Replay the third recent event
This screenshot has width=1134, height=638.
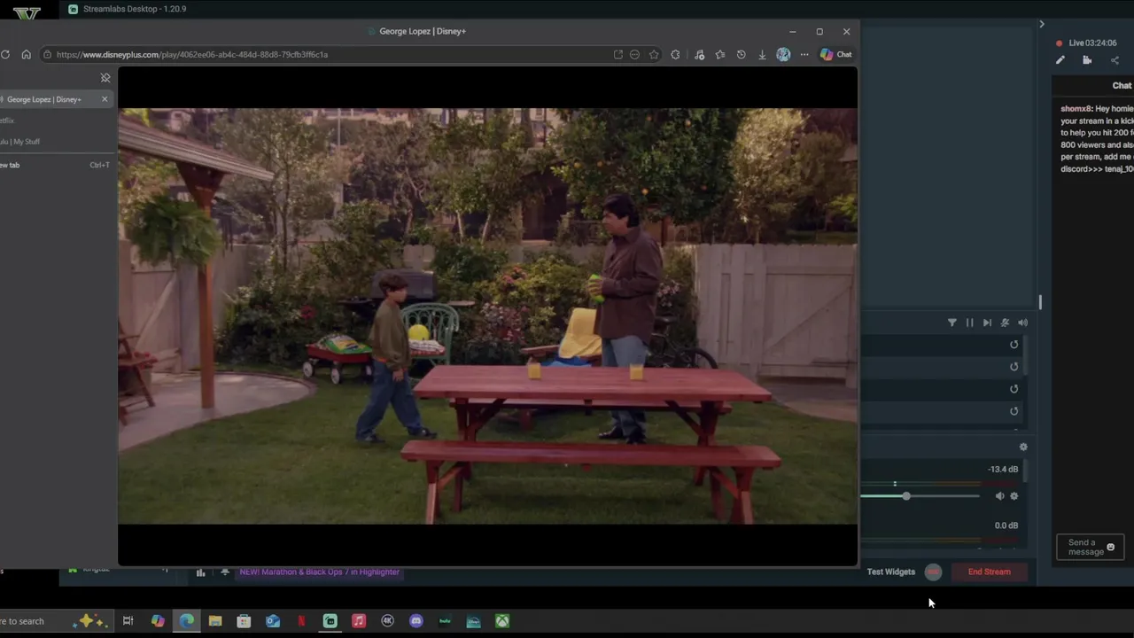point(1014,389)
